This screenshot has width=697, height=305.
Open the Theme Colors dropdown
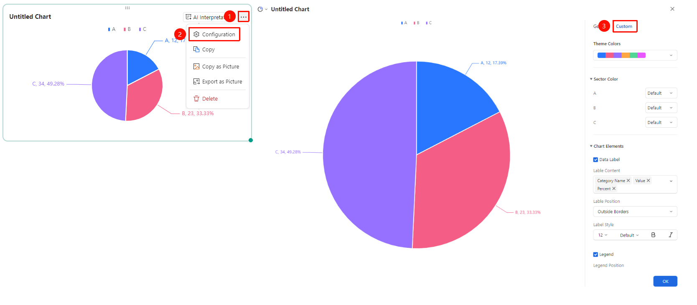click(635, 55)
